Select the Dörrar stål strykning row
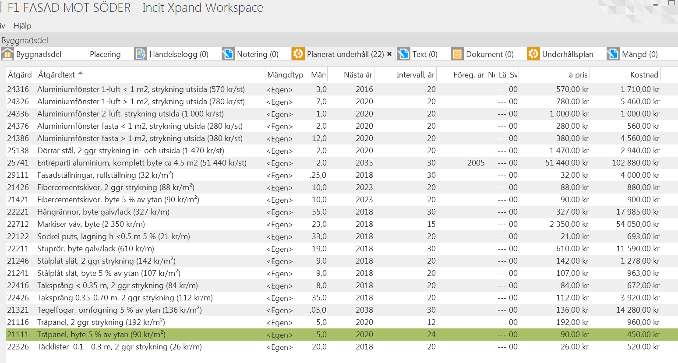The image size is (678, 363). 342,151
